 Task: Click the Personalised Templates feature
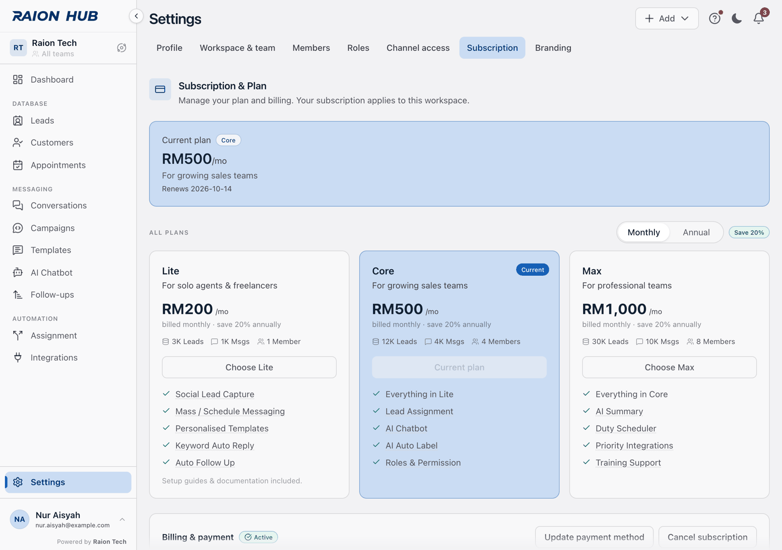tap(222, 429)
